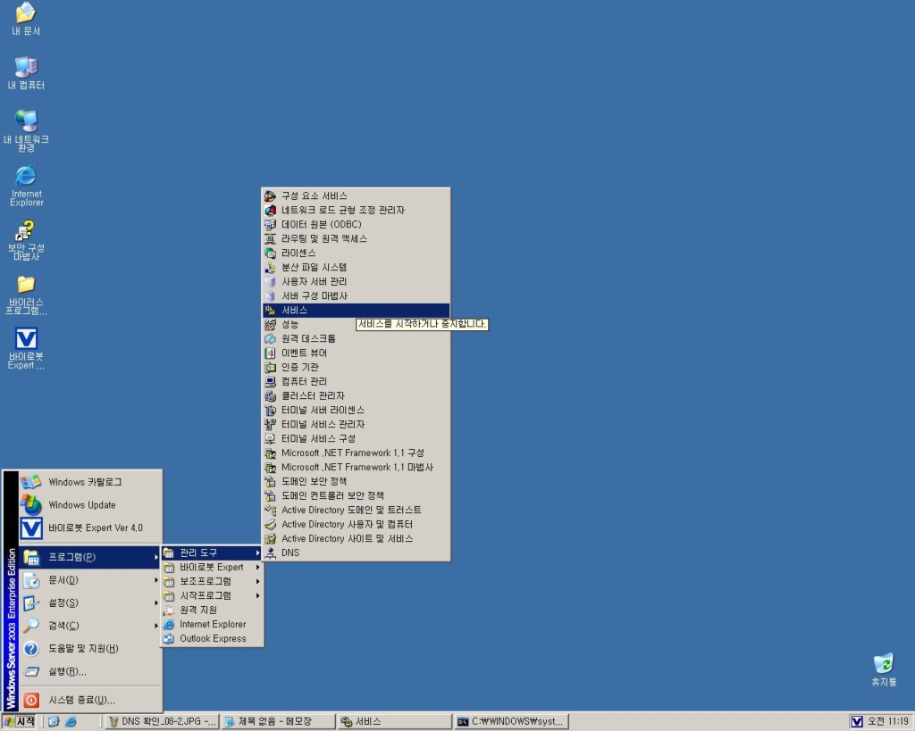Expand the 바이로봇 Expert program folder
This screenshot has height=731, width=915.
click(212, 567)
